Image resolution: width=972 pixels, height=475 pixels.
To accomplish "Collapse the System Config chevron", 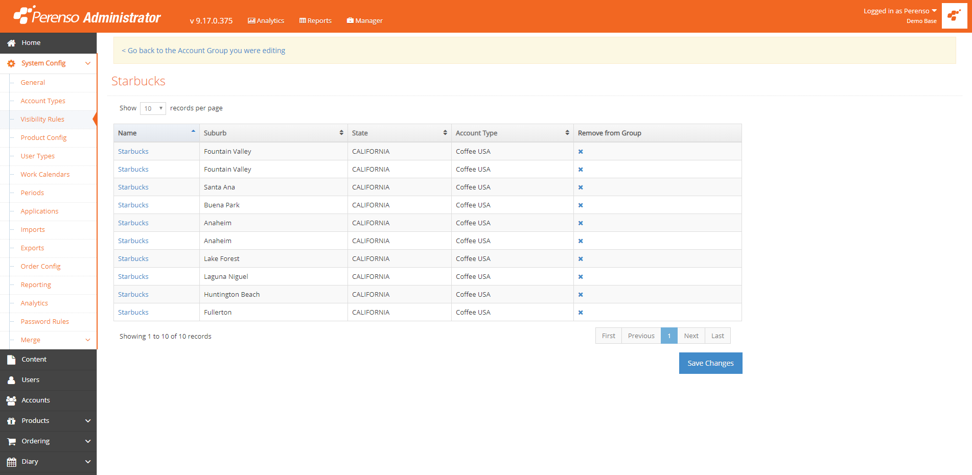I will pyautogui.click(x=88, y=63).
